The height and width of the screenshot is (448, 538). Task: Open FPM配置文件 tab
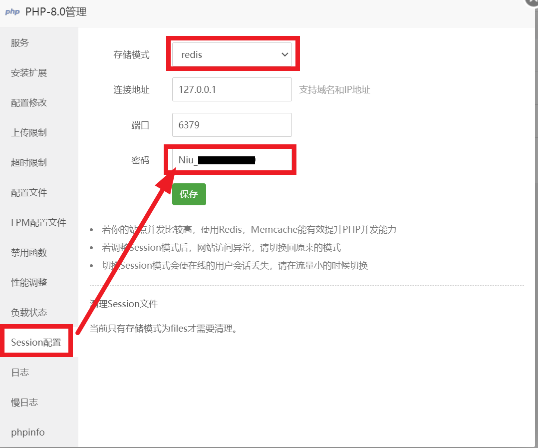coord(39,223)
